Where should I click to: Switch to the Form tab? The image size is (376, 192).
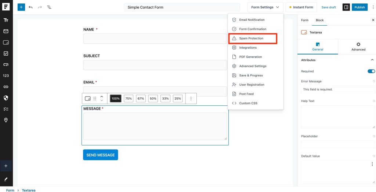click(304, 20)
